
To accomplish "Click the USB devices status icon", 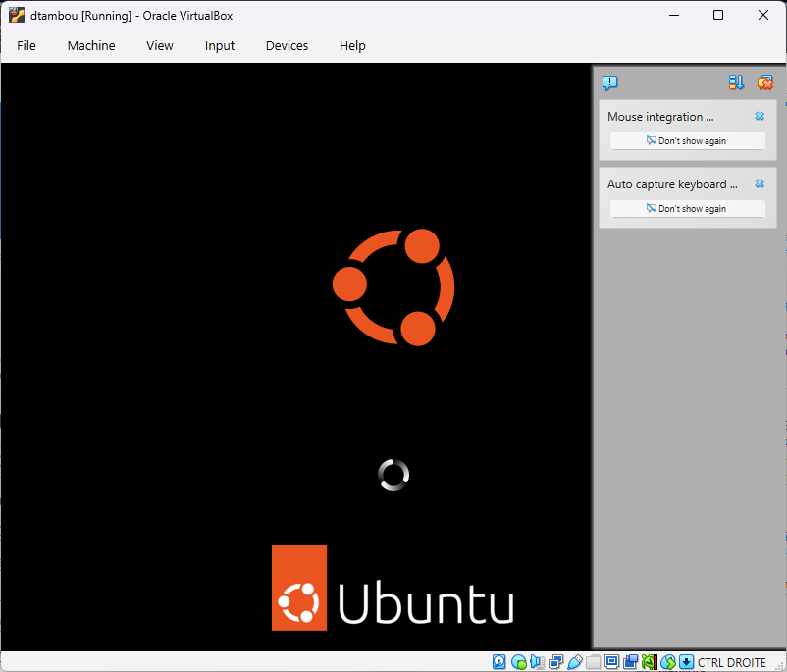I will point(575,662).
